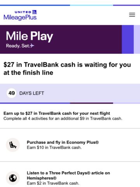Click Earn $2 in TravelBank cash text

pos(53,183)
